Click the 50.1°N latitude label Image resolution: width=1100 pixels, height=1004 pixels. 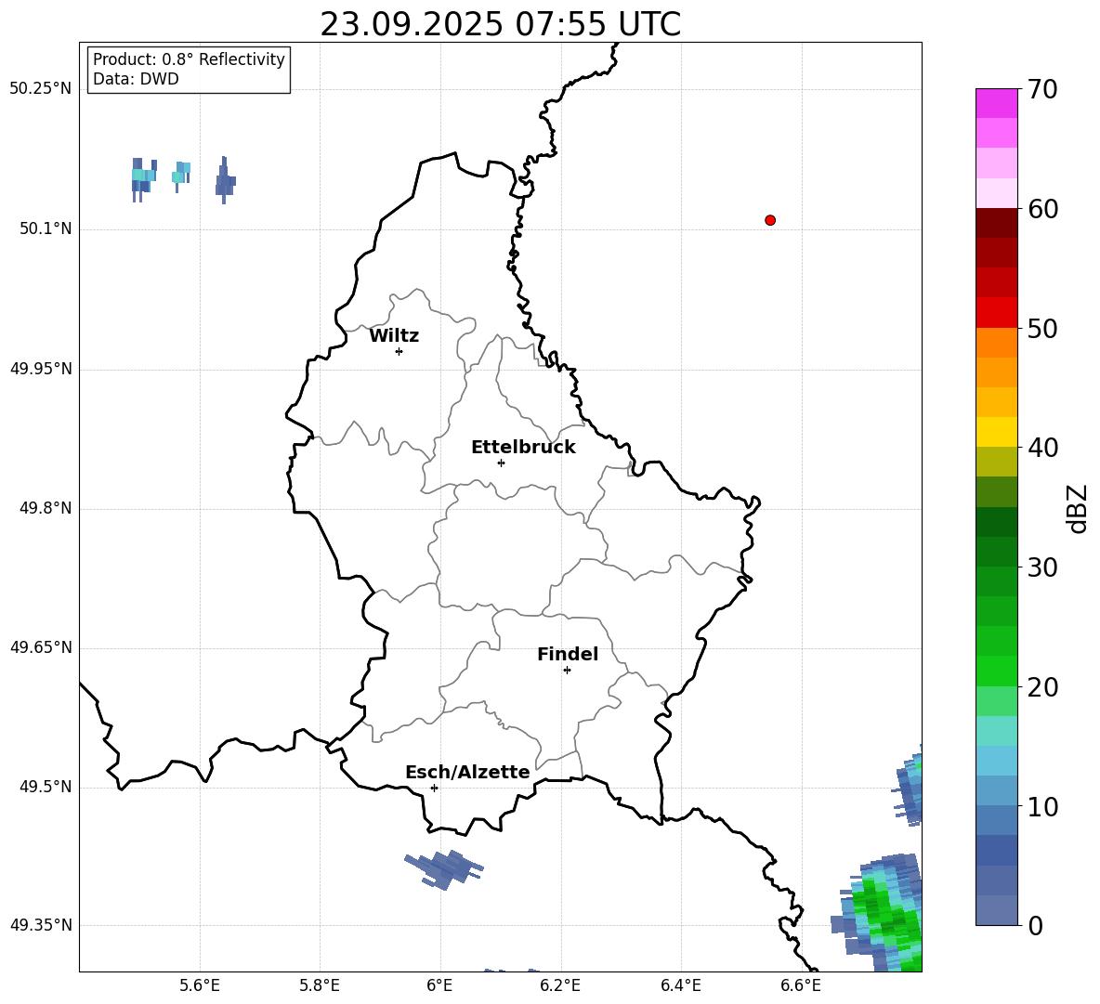point(46,228)
